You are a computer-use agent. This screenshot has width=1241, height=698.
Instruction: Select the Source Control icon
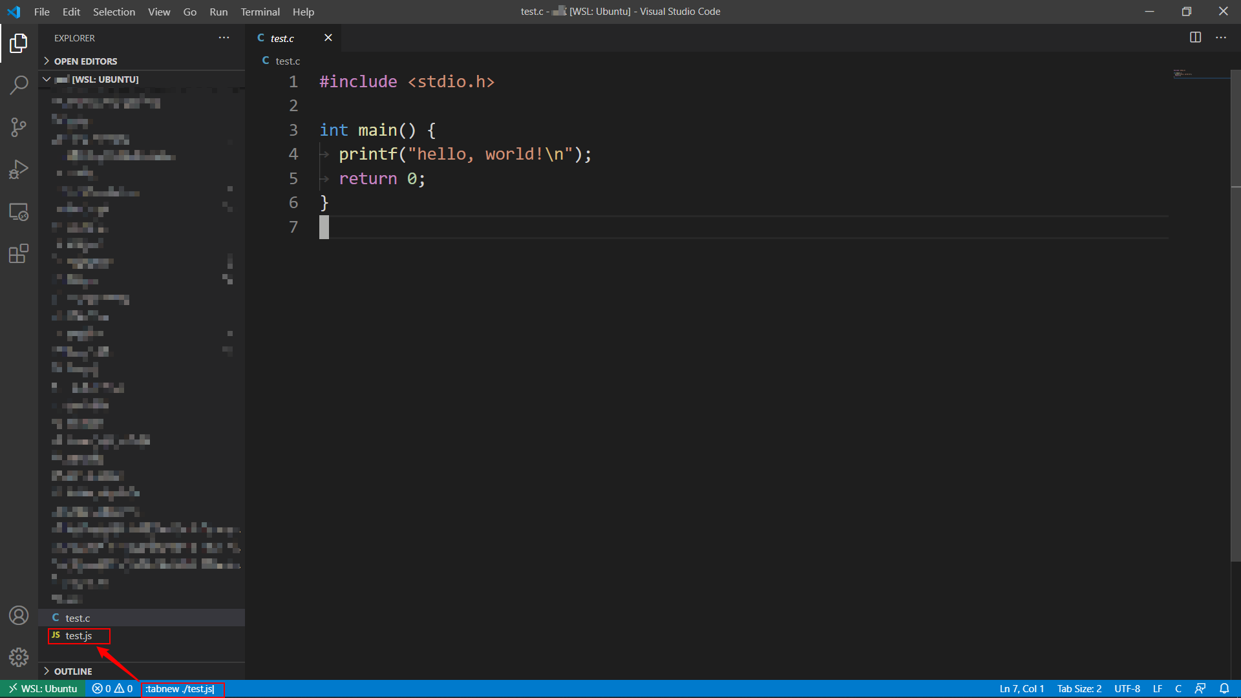(19, 127)
